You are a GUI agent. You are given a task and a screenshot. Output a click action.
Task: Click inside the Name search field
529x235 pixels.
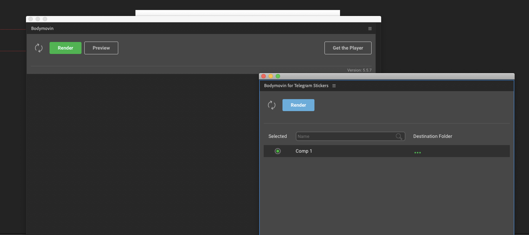point(344,136)
